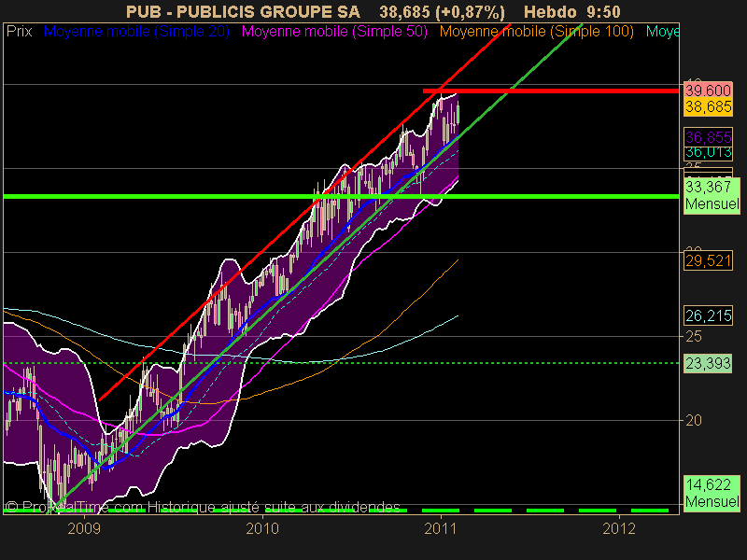Image resolution: width=747 pixels, height=560 pixels.
Task: Click the green 14,622 Mensuel label
Action: (712, 494)
